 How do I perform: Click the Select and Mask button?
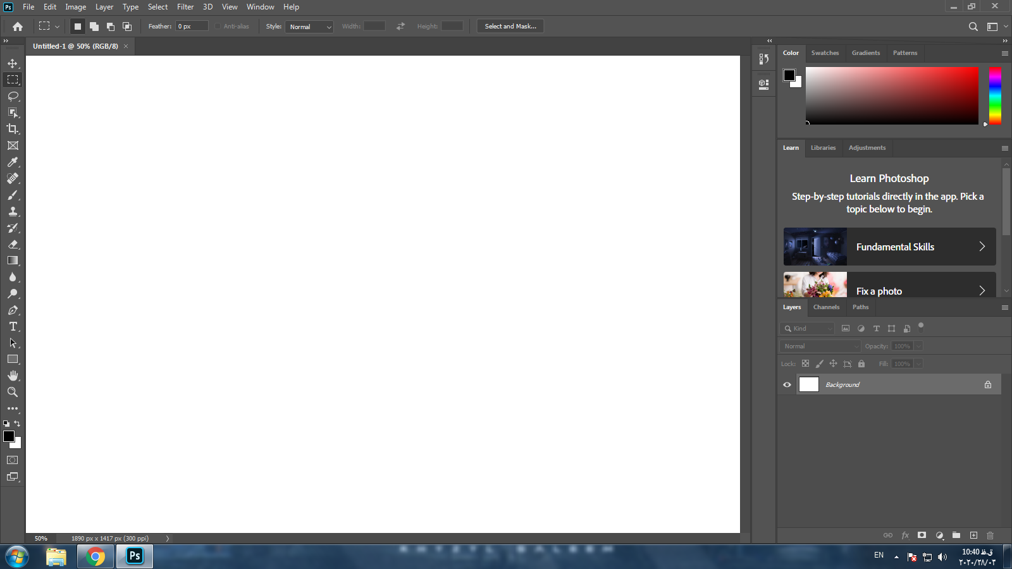pyautogui.click(x=510, y=27)
